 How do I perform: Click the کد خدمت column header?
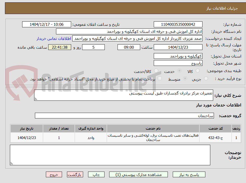[216, 129]
